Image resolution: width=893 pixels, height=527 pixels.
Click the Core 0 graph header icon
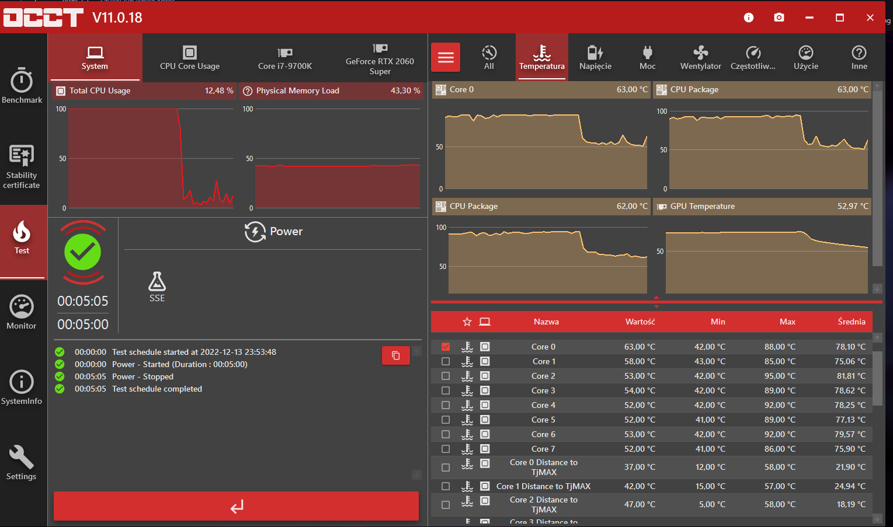click(x=441, y=90)
